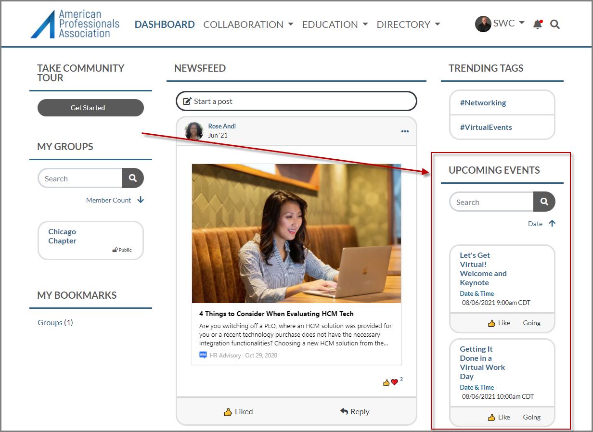The image size is (593, 432).
Task: Reply to Rose Andi's post
Action: (x=355, y=411)
